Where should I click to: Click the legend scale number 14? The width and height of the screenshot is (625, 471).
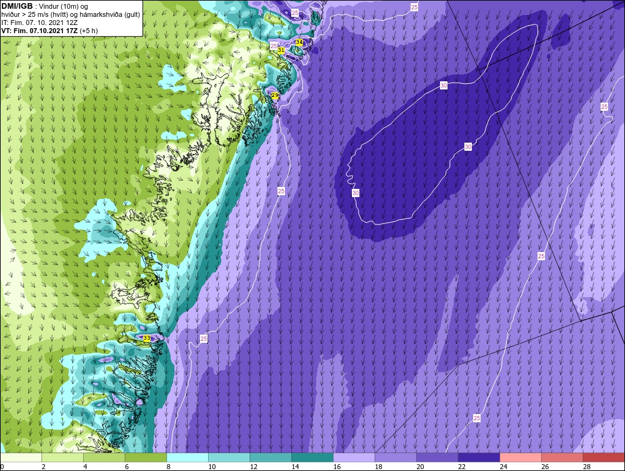(295, 467)
